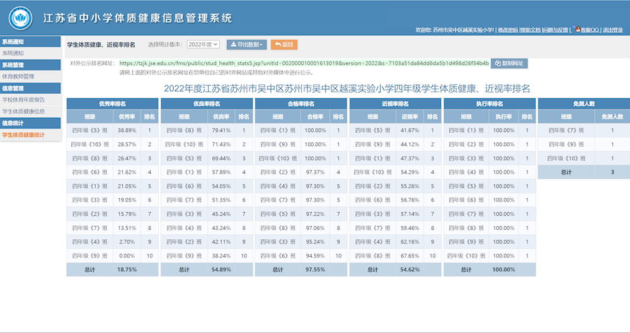Click the orange 返回 button
This screenshot has height=333, width=630.
[x=284, y=45]
